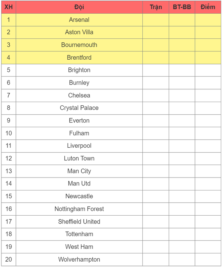Viewport: 223px width, 267px height.
Task: Click the BT-BB column header
Action: tap(182, 7)
